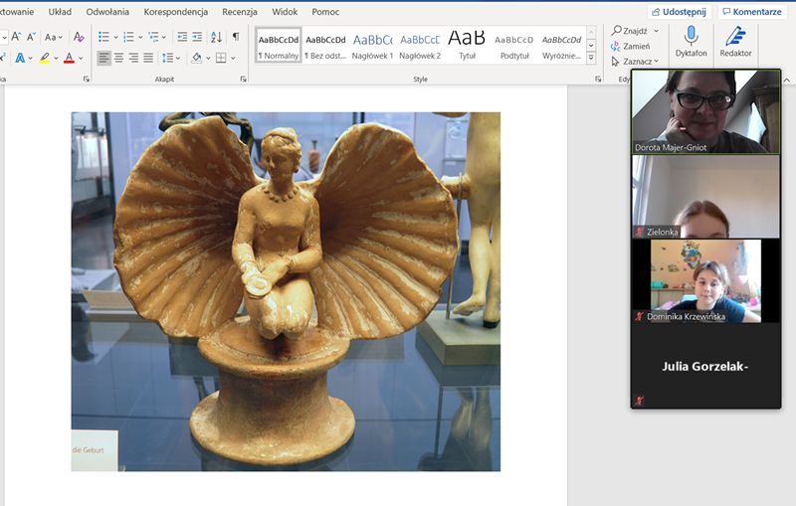Open the Widok tab
Image resolution: width=796 pixels, height=506 pixels.
tap(285, 12)
